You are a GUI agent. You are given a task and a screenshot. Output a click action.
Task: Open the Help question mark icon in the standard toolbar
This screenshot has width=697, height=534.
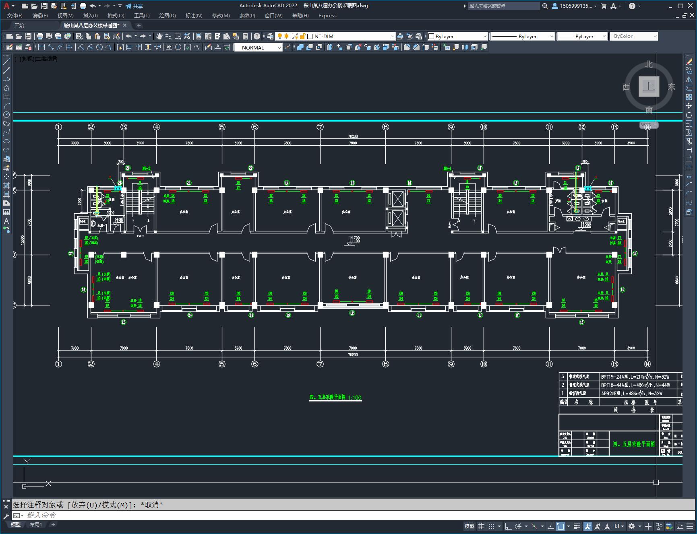pyautogui.click(x=257, y=36)
